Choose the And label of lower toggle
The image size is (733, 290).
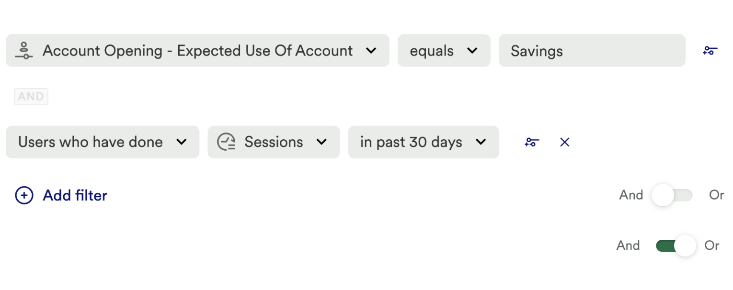[x=628, y=245]
